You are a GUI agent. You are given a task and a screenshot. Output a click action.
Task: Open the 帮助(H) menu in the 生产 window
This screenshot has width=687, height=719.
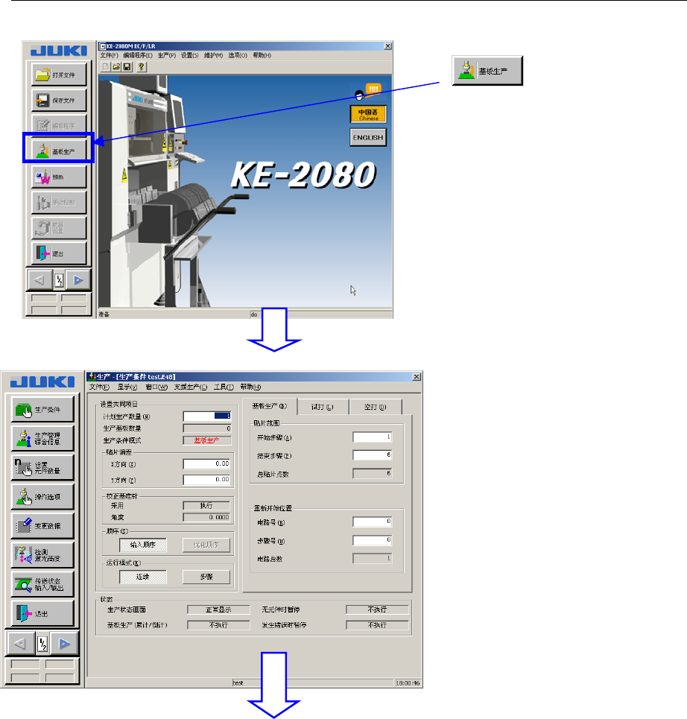(250, 387)
